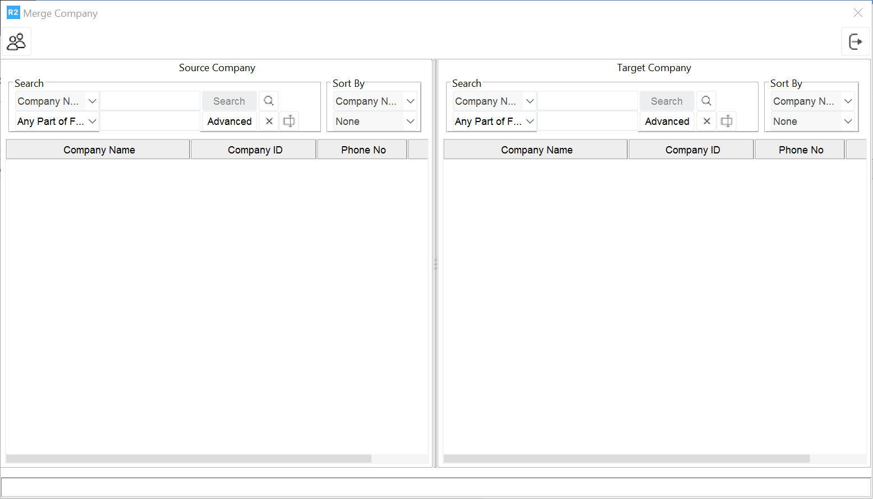Click Target Company column layout icon
873x499 pixels.
coord(727,121)
